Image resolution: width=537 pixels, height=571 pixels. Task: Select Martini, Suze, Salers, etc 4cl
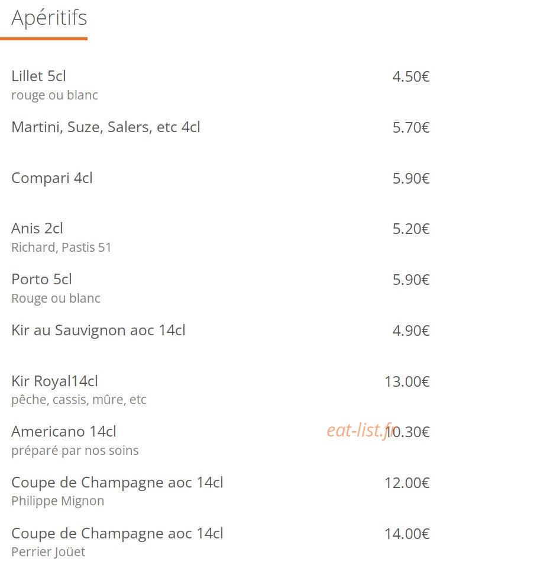(106, 127)
